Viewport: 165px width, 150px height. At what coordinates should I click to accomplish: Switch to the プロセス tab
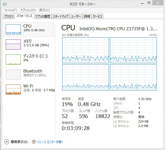click(x=9, y=16)
